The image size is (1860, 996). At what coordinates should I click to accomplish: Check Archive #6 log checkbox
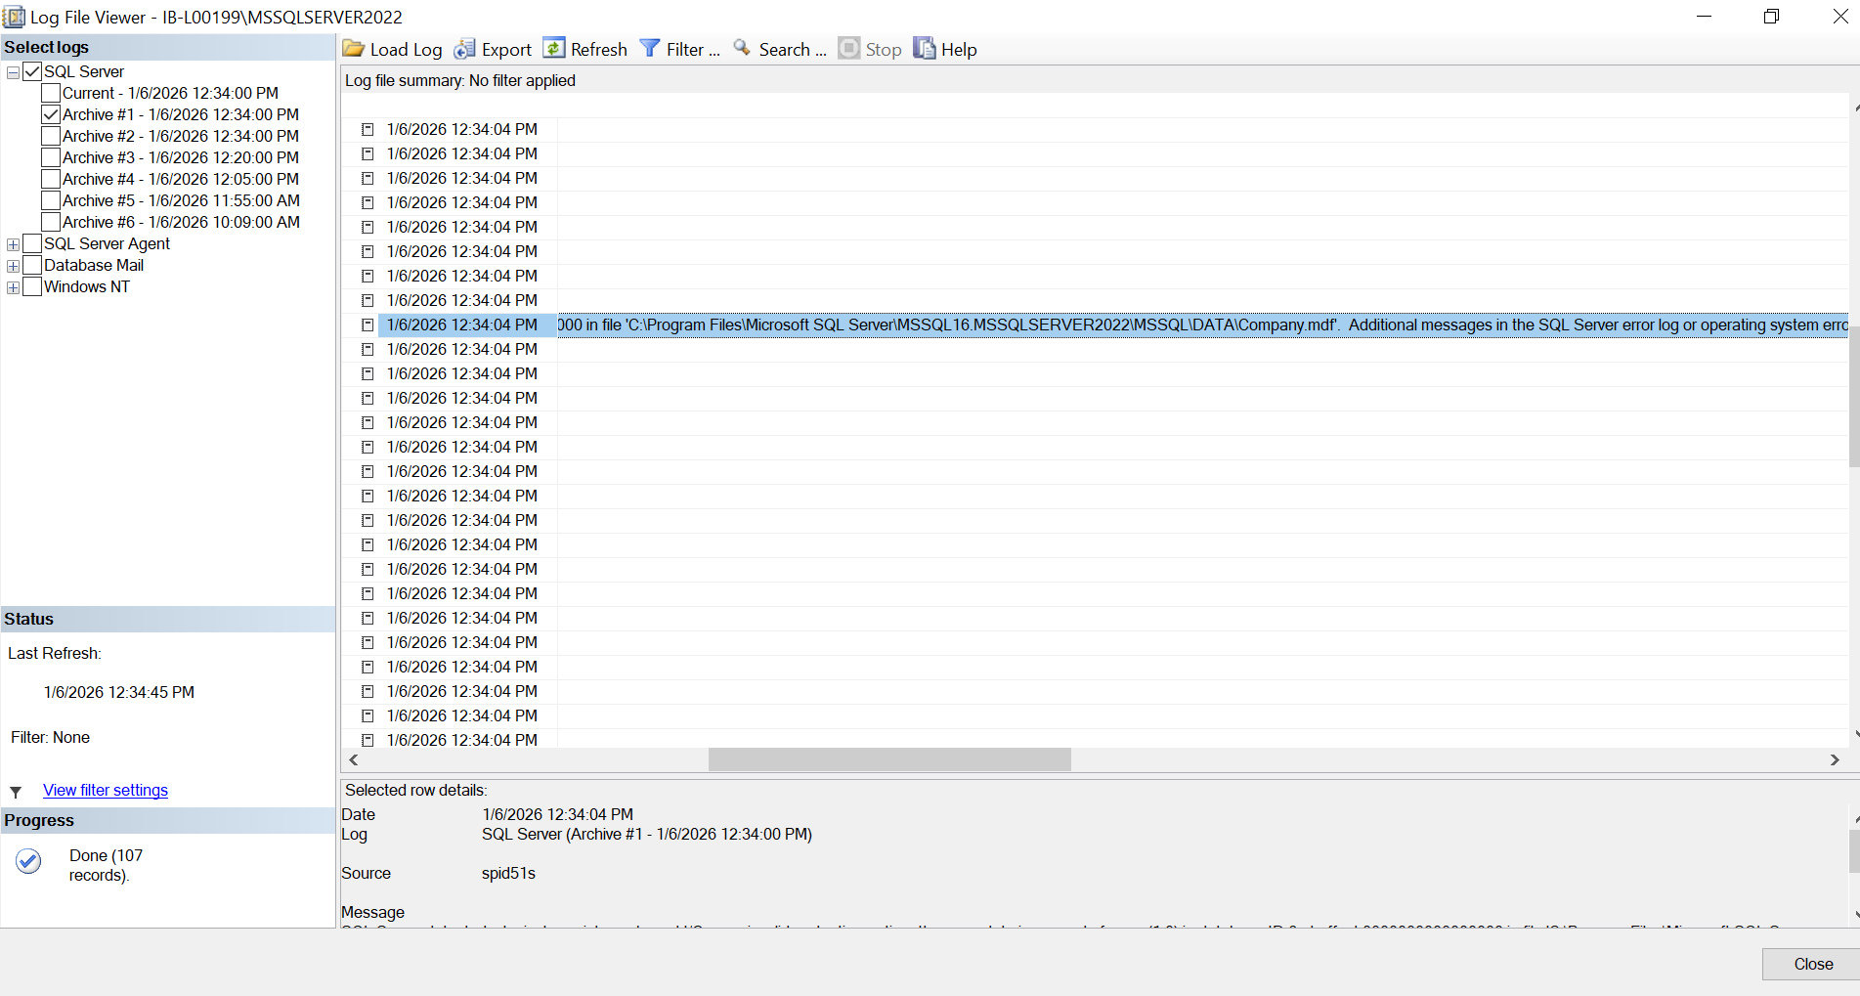(52, 222)
